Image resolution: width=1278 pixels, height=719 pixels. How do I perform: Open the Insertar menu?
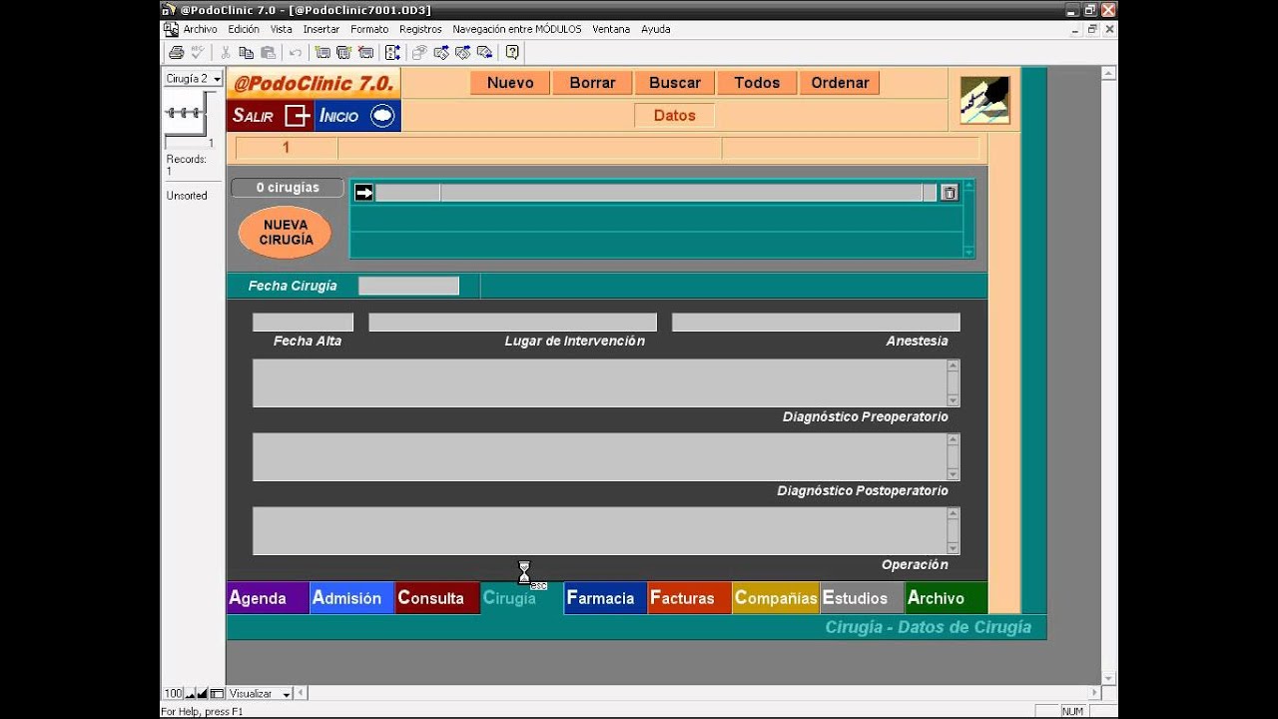(321, 30)
